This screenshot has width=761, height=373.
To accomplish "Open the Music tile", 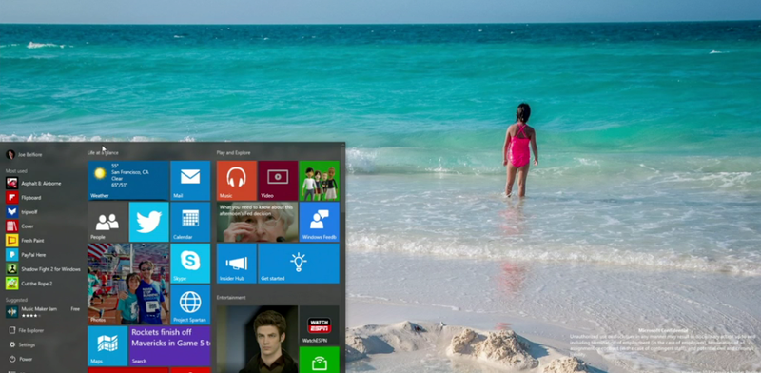I will pos(236,181).
